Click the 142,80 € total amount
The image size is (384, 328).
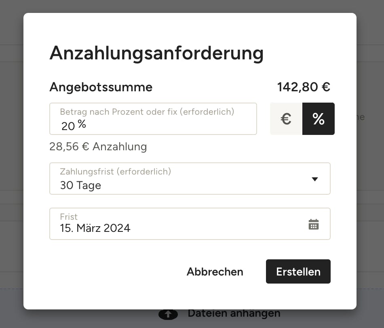(304, 87)
